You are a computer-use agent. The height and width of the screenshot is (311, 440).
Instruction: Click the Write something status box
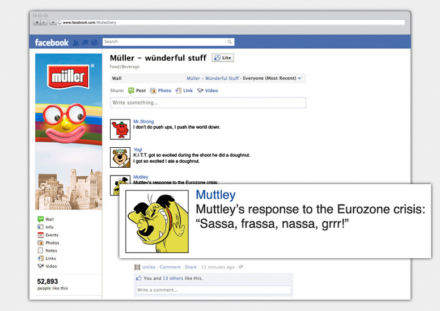click(208, 103)
